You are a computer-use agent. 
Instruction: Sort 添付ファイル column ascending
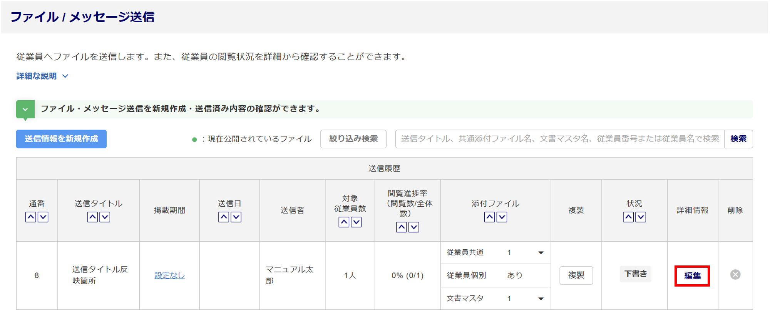489,217
